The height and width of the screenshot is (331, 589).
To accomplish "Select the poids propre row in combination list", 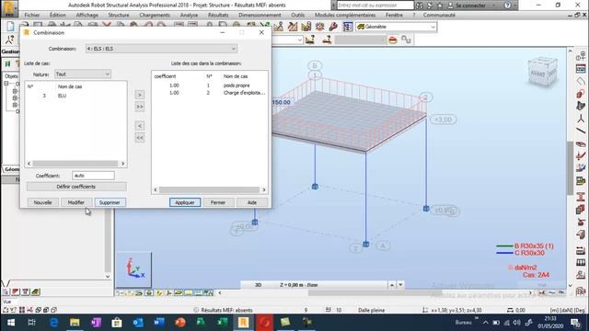I will tap(210, 86).
